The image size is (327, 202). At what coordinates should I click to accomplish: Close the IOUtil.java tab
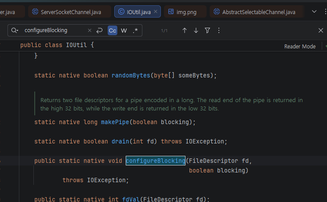coord(156,12)
